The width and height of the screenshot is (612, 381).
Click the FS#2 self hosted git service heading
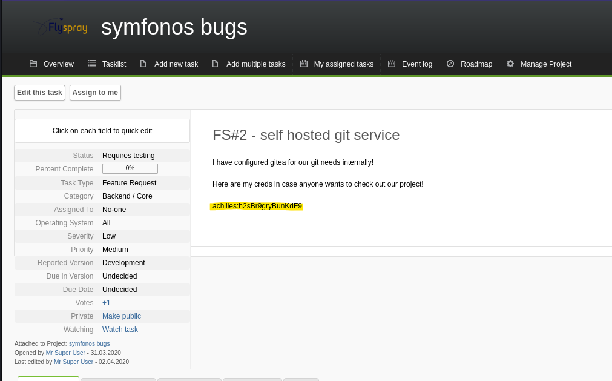coord(306,135)
